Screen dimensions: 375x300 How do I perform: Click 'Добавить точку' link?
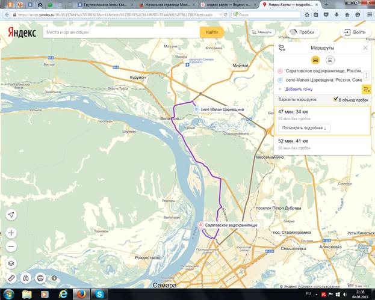click(x=299, y=89)
